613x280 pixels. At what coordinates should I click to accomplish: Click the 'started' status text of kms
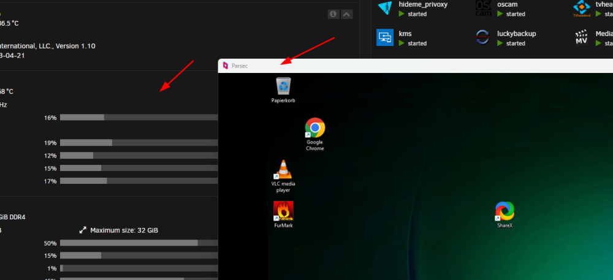tap(417, 44)
